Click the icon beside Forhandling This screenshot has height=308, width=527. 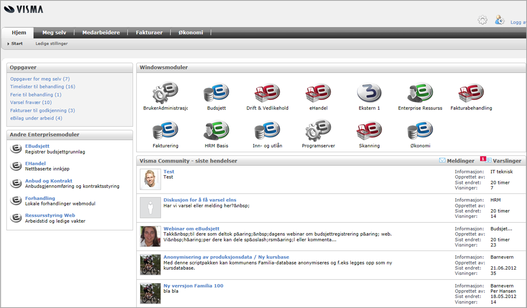16,200
